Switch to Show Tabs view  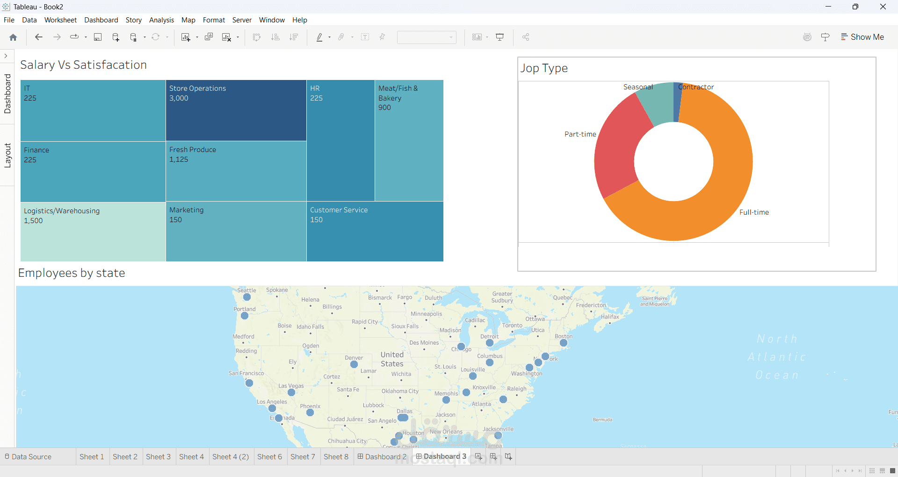coord(892,471)
